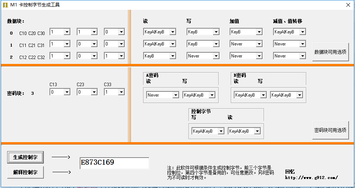Open 控制字节 write dropdown
The width and height of the screenshot is (355, 188).
click(221, 131)
